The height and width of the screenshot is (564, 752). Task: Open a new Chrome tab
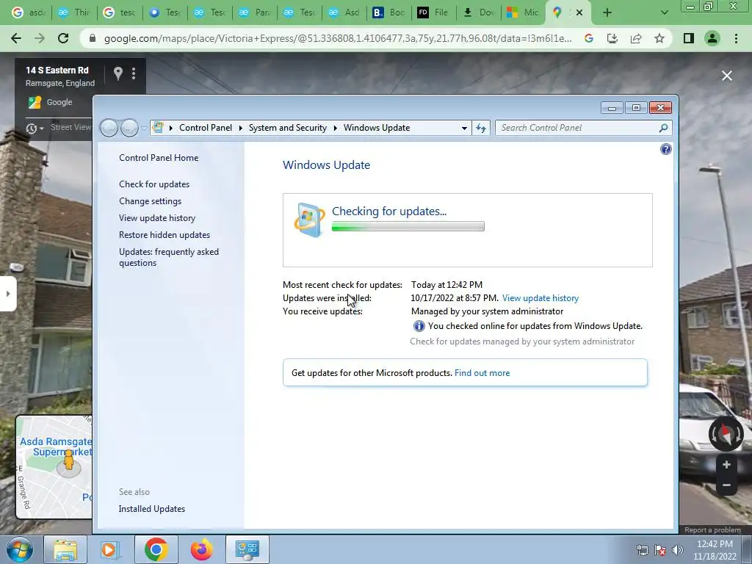click(607, 12)
